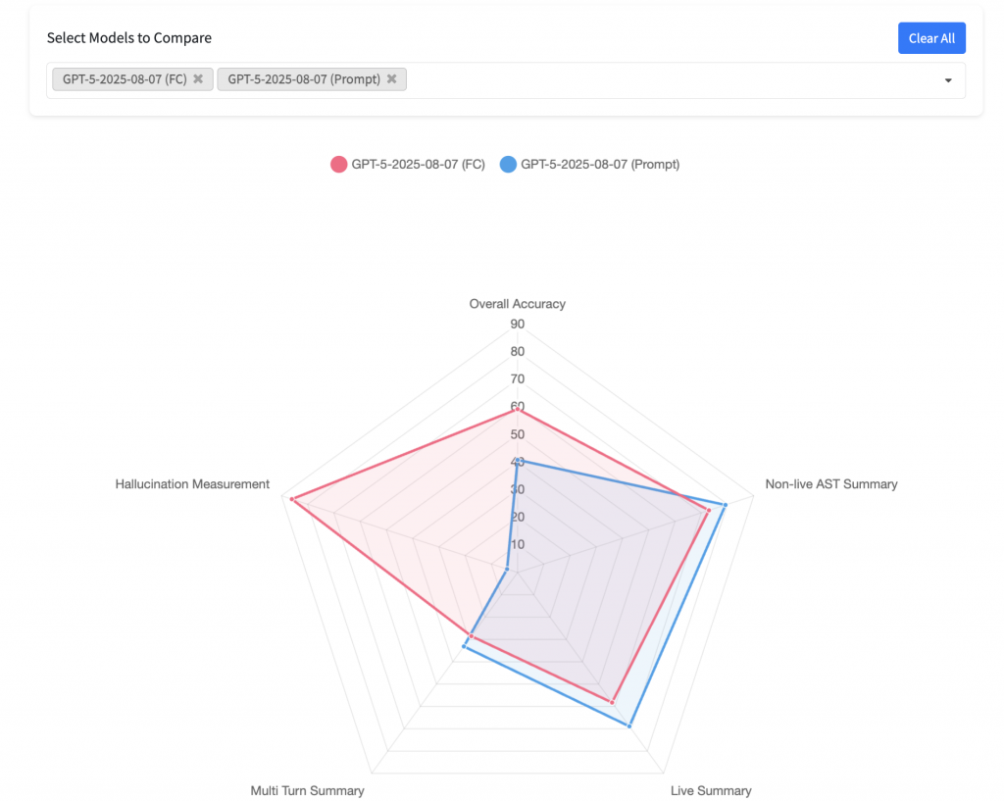Click the blue Hallucination Measurement data point
This screenshot has height=801, width=1004.
pyautogui.click(x=507, y=569)
